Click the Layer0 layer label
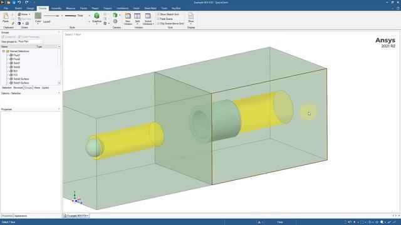The height and width of the screenshot is (225, 401). point(47,22)
